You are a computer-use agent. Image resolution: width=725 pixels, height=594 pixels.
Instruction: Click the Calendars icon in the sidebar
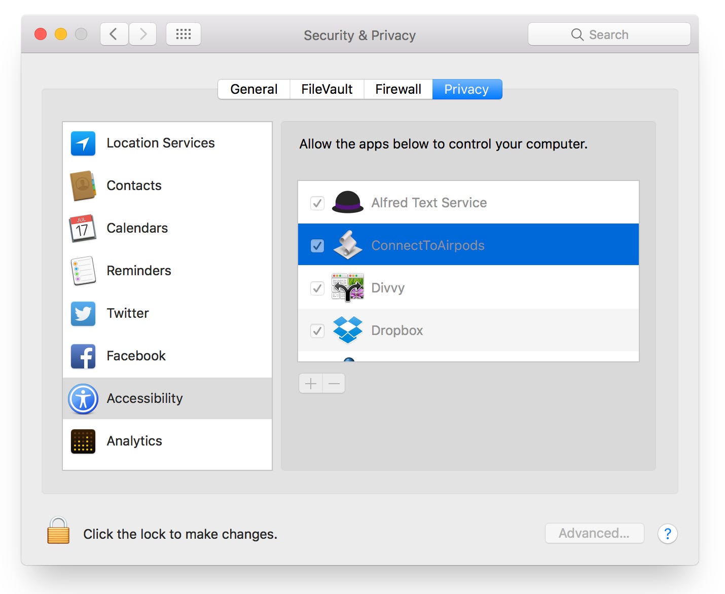(83, 229)
